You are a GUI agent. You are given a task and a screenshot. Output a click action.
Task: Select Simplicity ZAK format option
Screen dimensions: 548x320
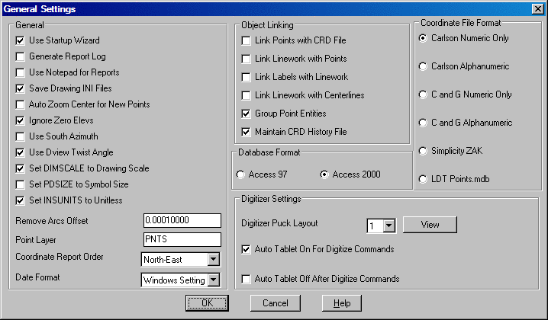[424, 151]
